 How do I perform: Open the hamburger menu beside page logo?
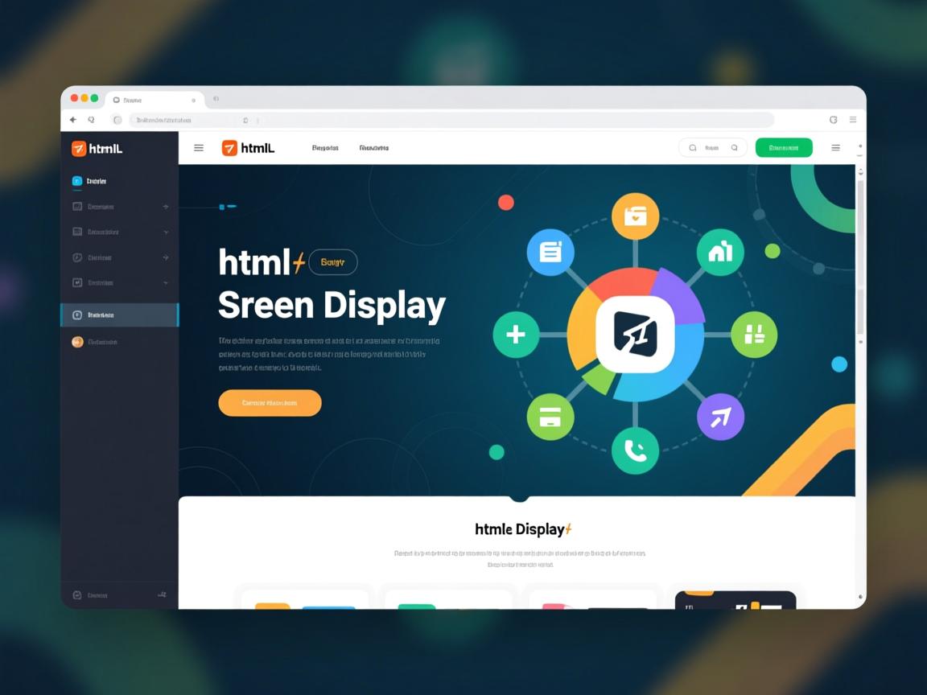tap(199, 148)
